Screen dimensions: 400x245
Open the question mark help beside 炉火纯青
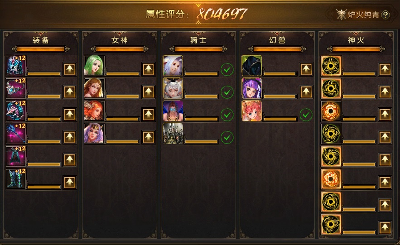pyautogui.click(x=386, y=15)
